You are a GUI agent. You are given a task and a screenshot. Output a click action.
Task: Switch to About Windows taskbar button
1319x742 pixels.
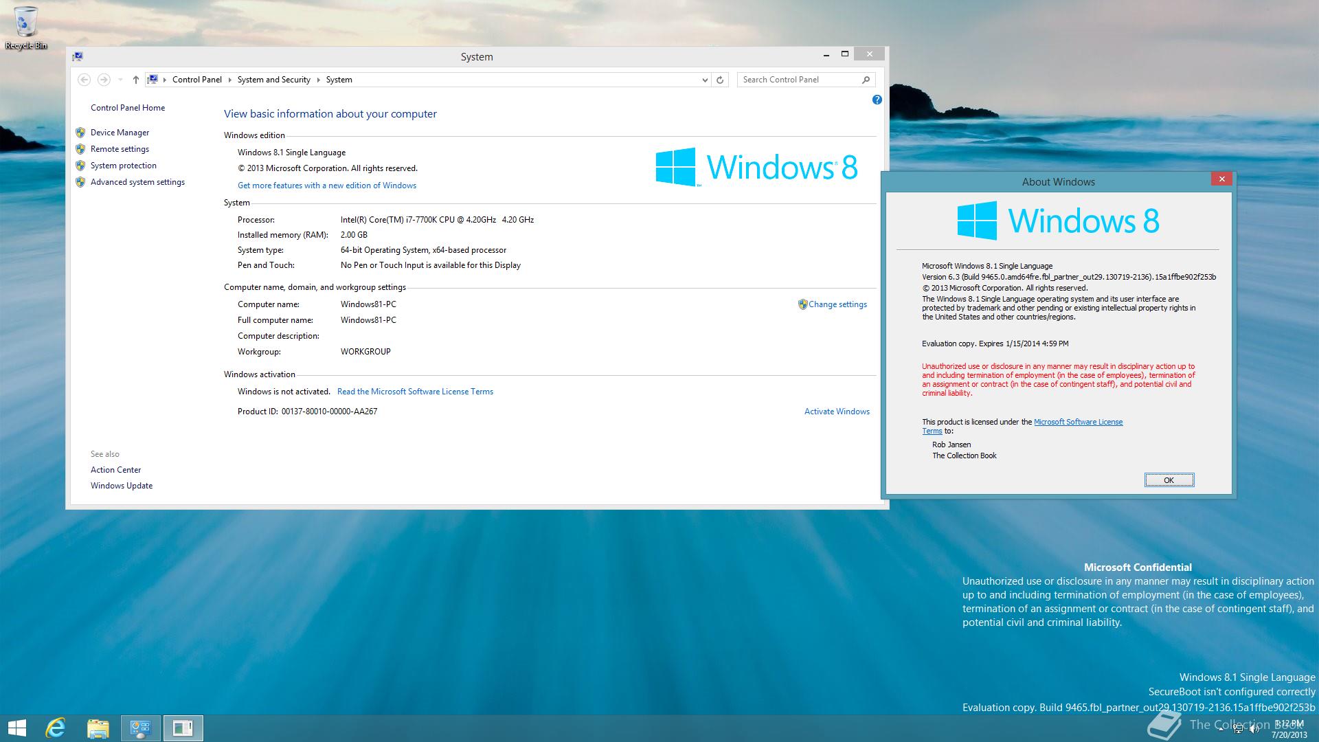click(x=183, y=728)
